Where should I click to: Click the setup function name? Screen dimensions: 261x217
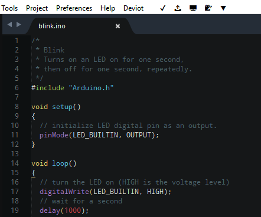[x=62, y=107]
